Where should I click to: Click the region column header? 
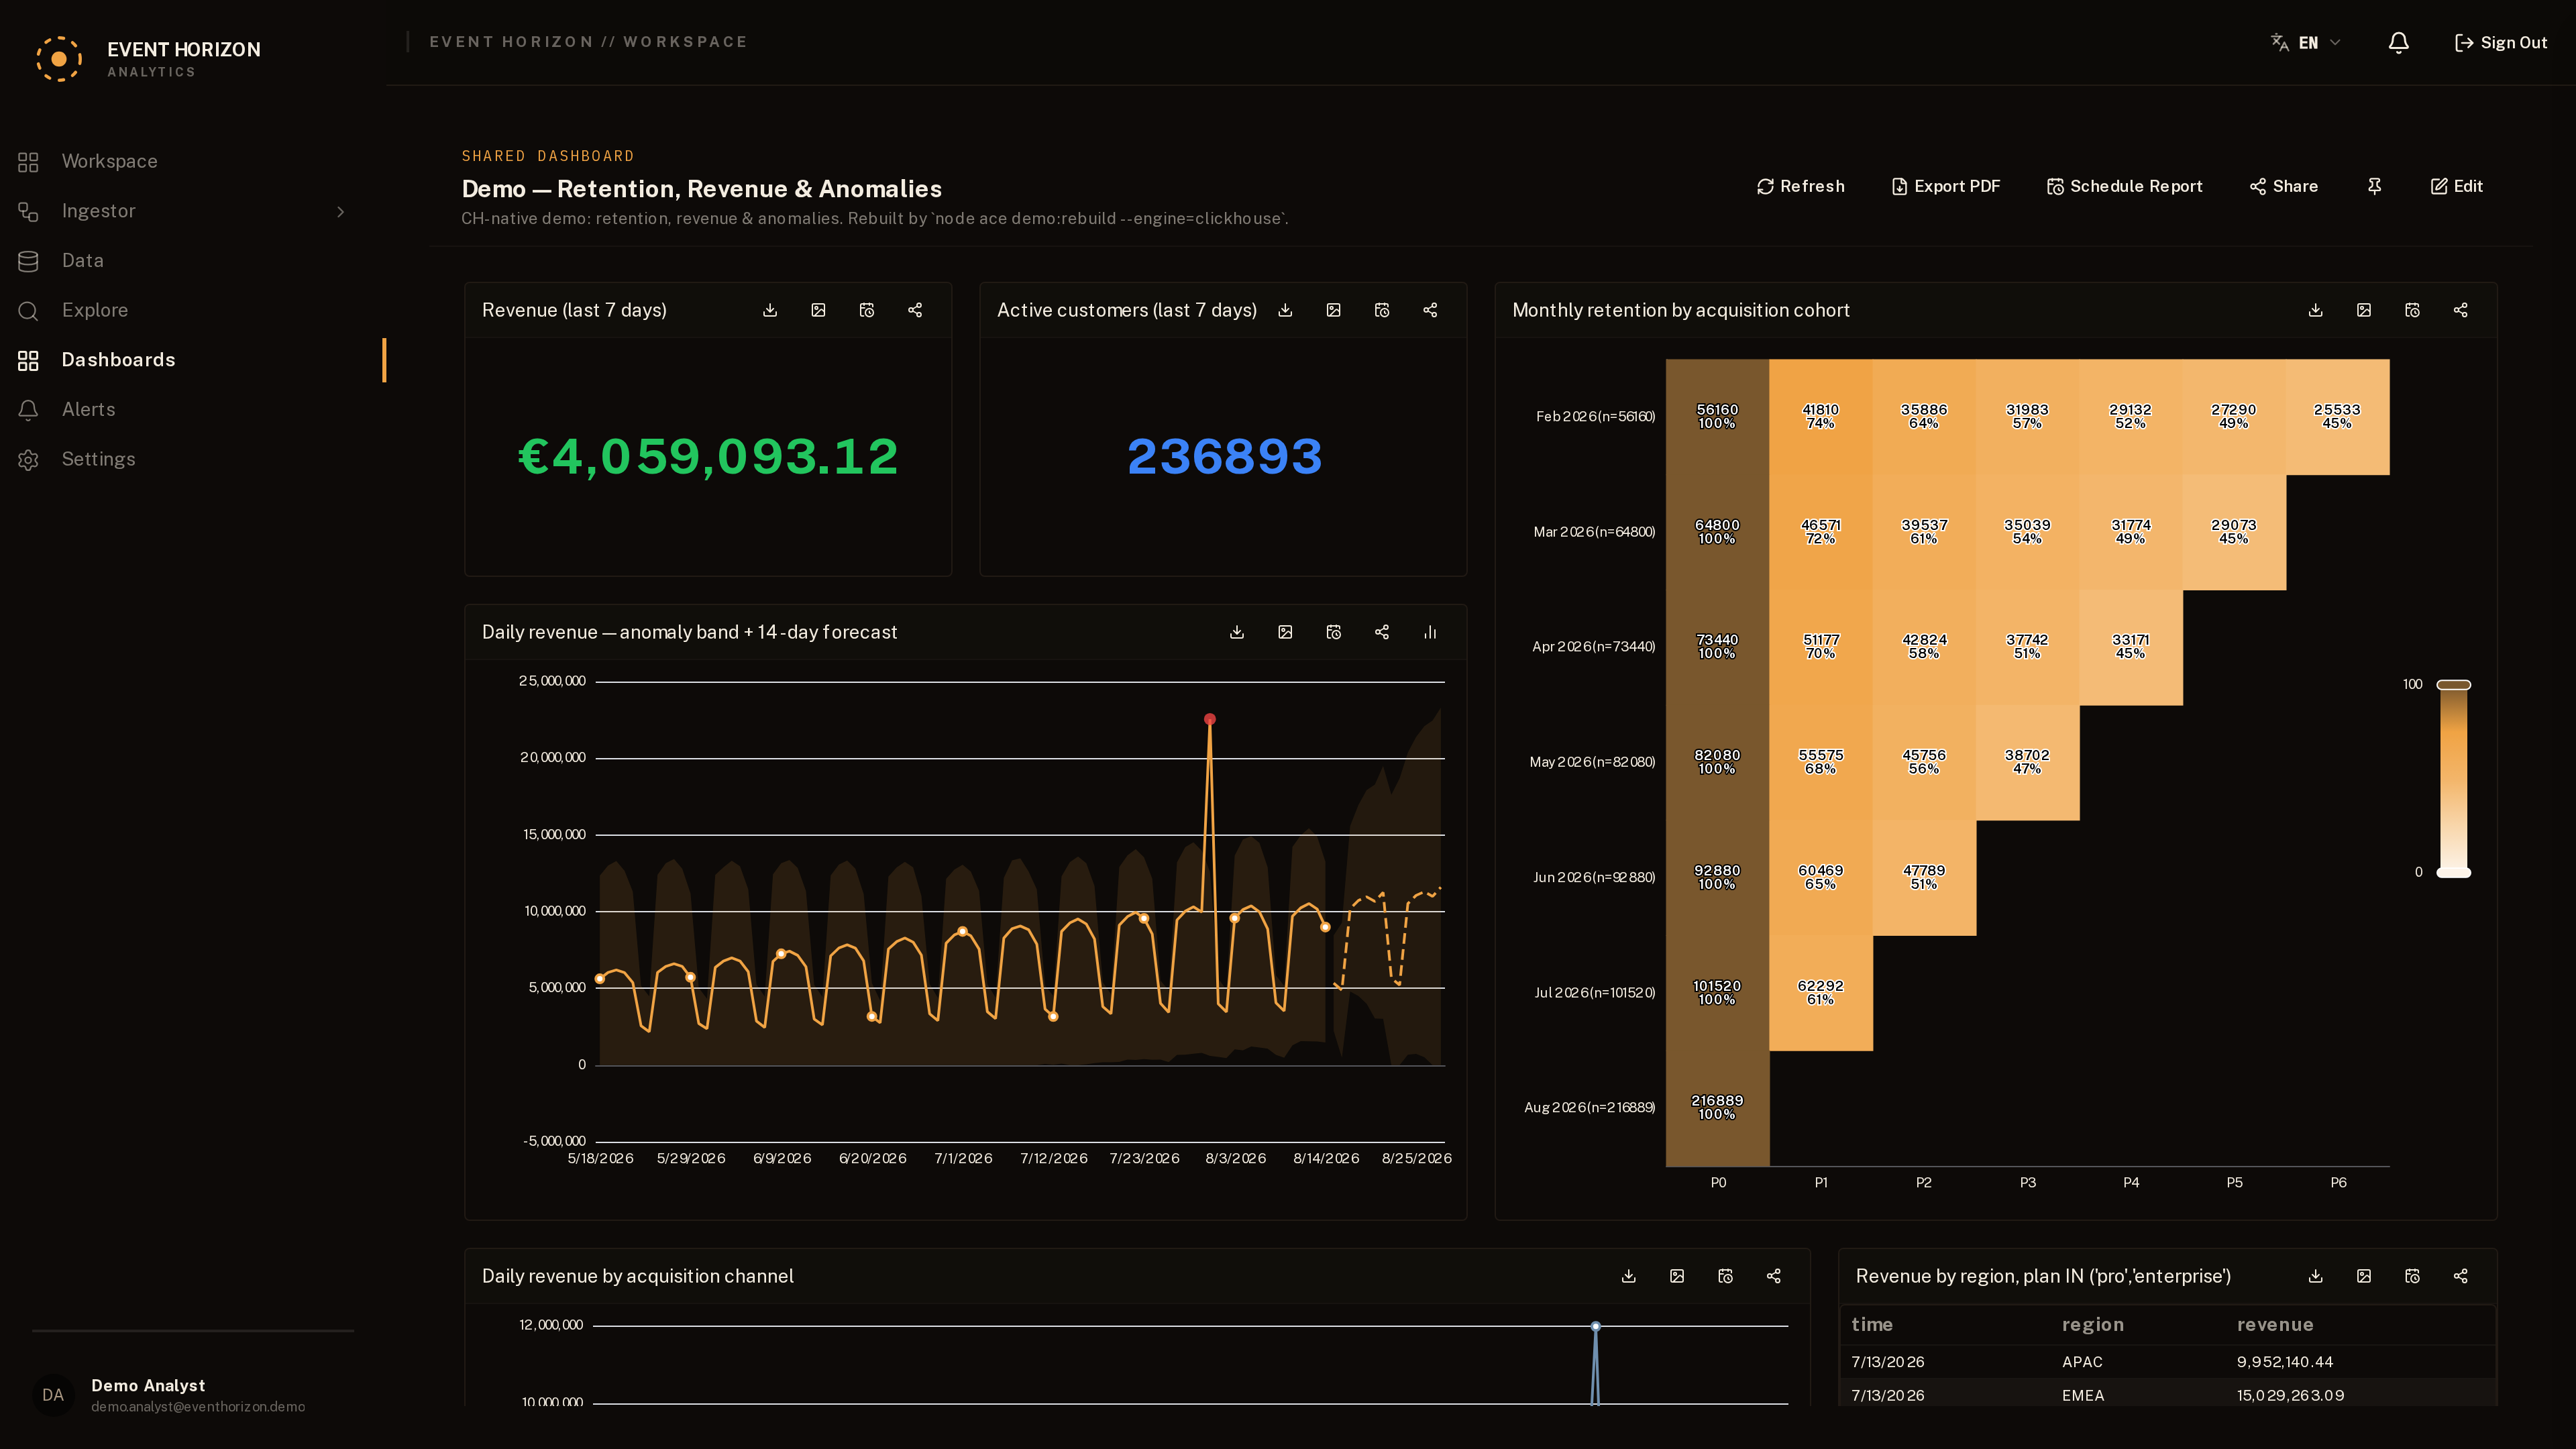tap(2092, 1324)
